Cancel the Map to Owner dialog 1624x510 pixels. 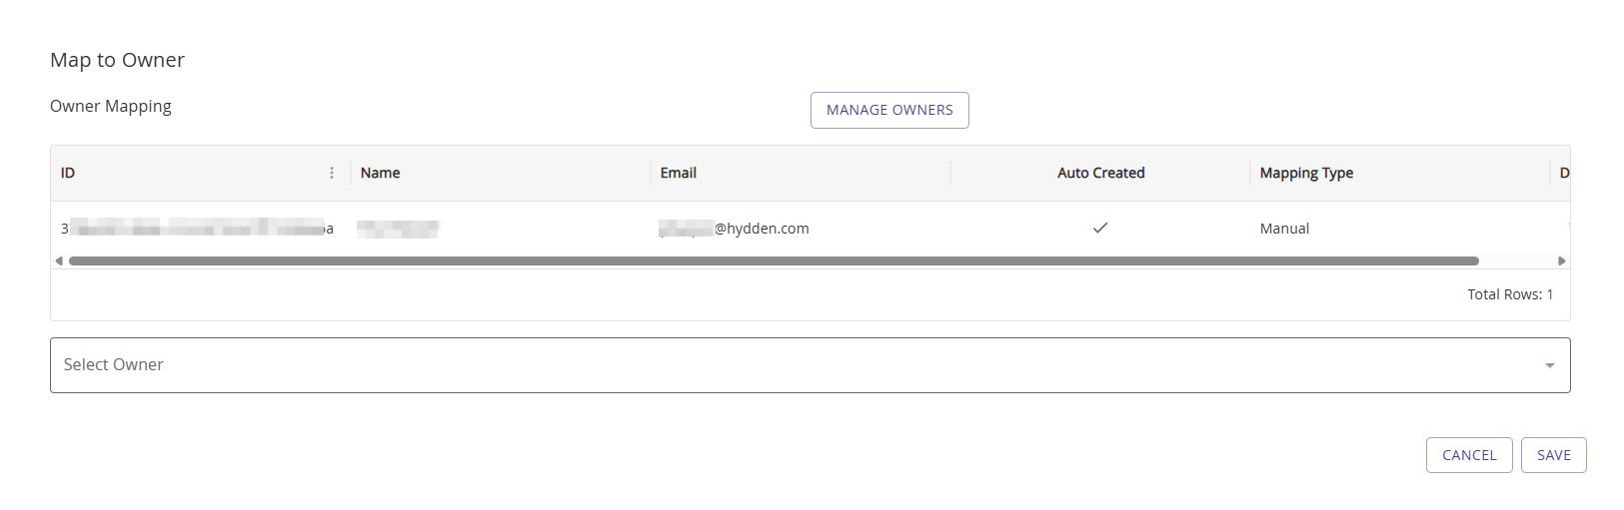(x=1468, y=455)
